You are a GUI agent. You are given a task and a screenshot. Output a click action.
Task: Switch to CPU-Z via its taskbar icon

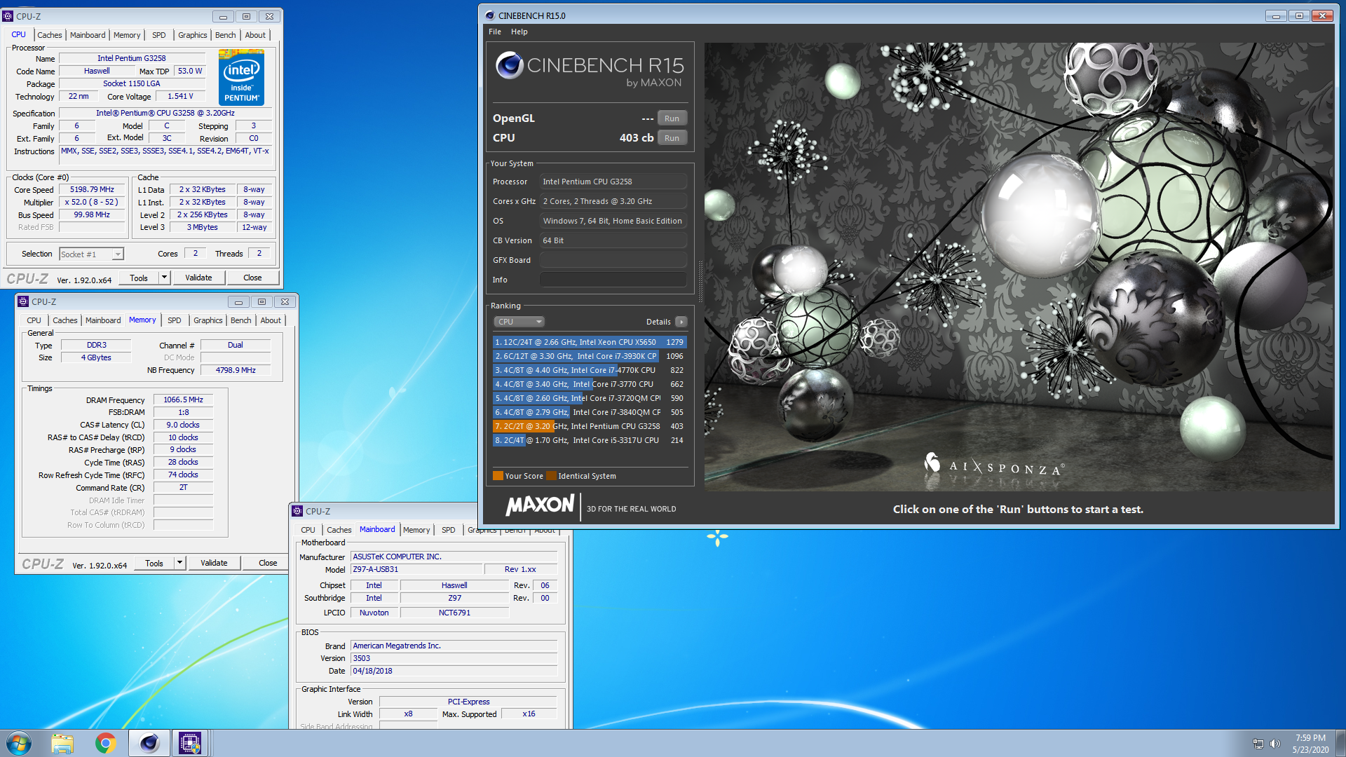coord(190,743)
